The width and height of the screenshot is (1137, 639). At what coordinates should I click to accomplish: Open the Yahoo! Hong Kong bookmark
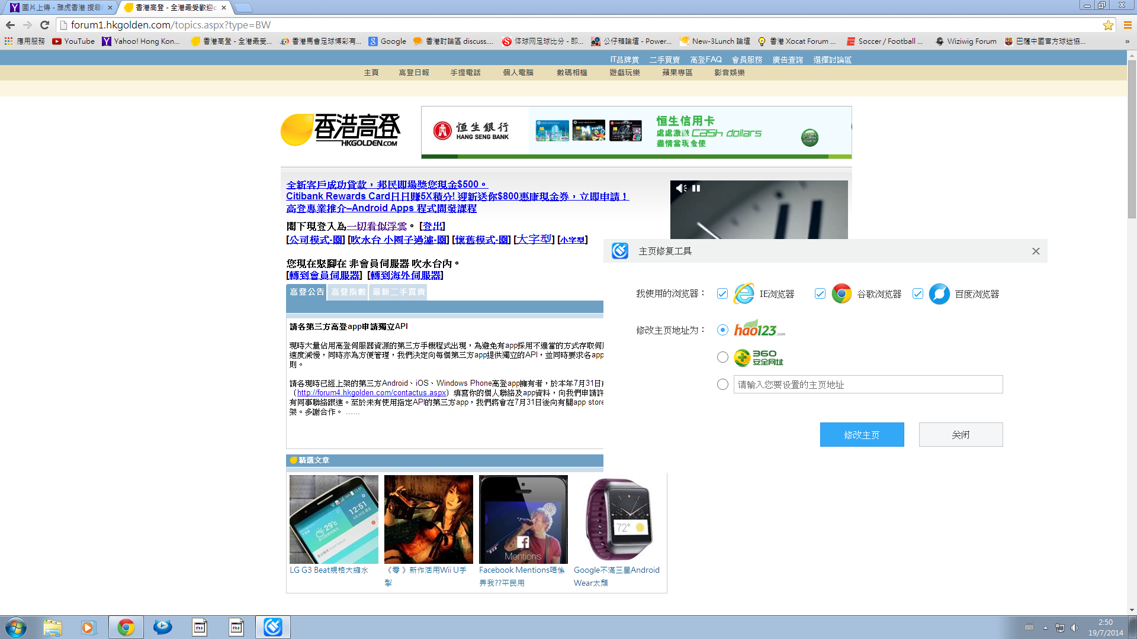pos(141,41)
